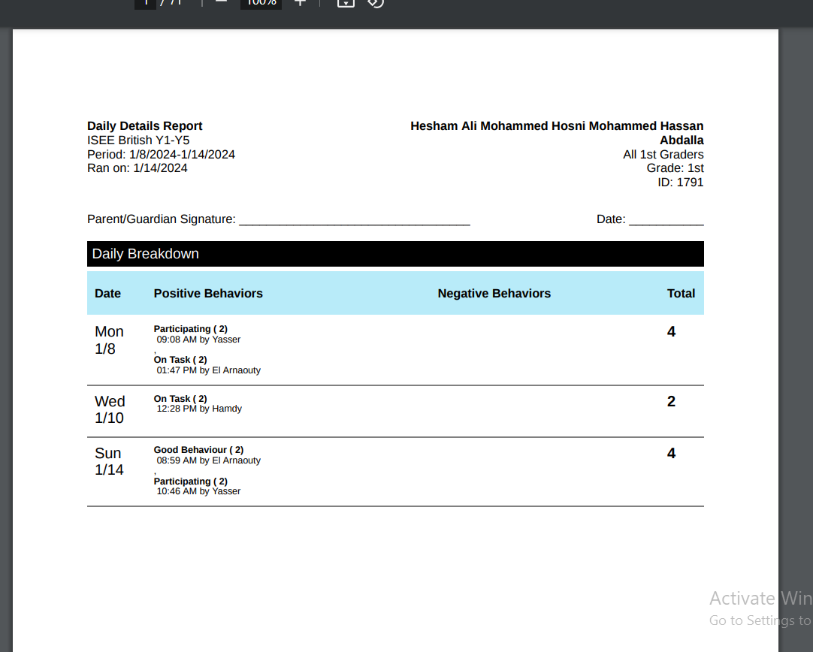Click the fit to page icon

point(346,2)
